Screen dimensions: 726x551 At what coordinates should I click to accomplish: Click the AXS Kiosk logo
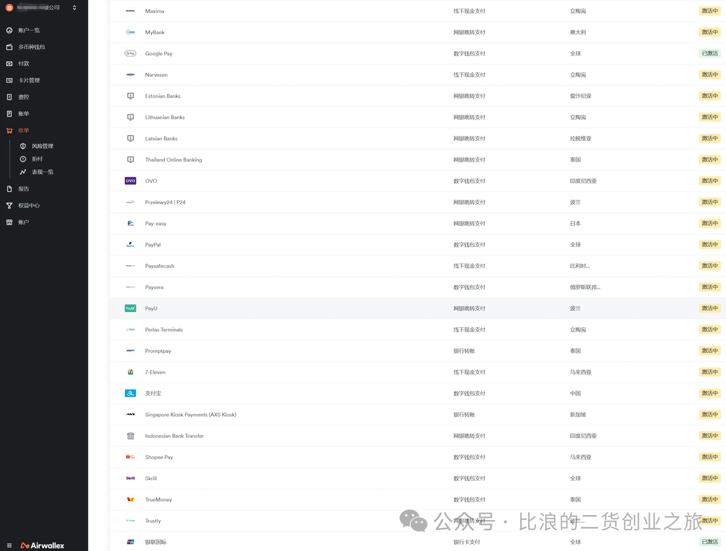click(130, 414)
